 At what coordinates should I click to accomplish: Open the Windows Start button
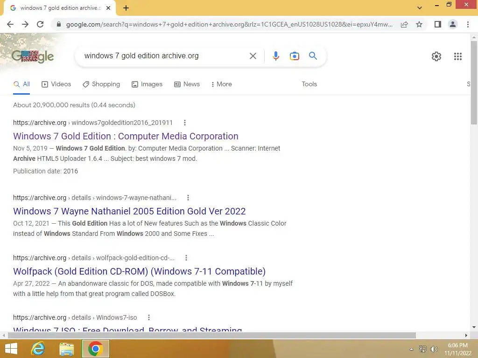coord(11,349)
